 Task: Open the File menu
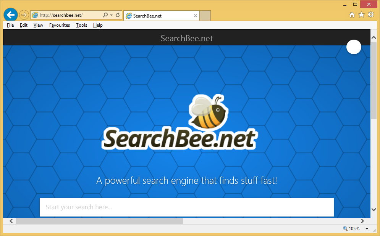point(10,25)
